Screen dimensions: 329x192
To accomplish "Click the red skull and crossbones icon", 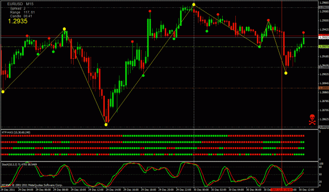I will 312,120.
